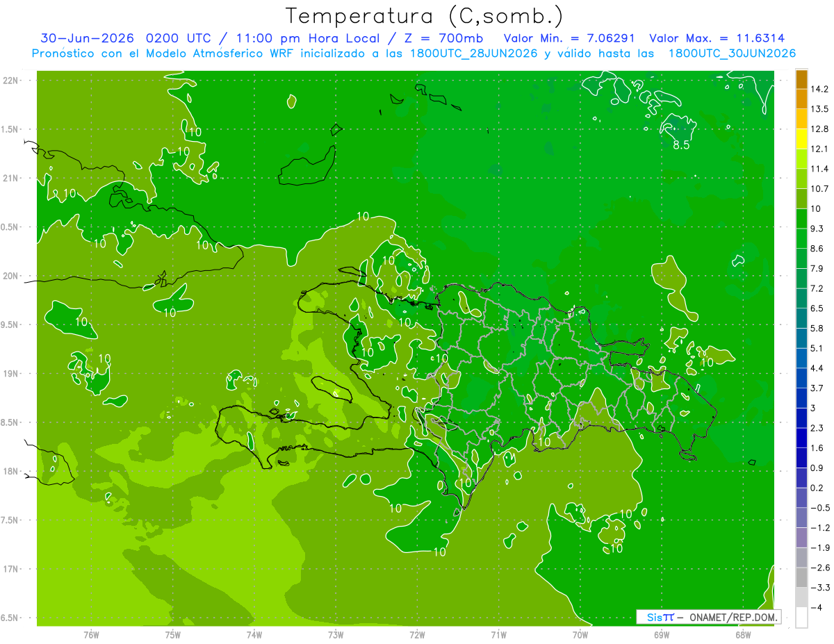834x644 pixels.
Task: Click the '73W' longitude axis label
Action: pyautogui.click(x=336, y=634)
